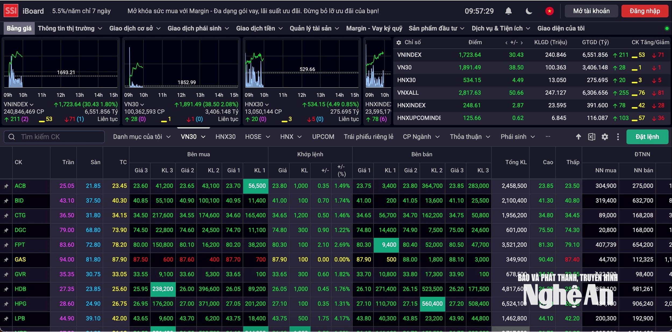Click the Đăng nhập button
The height and width of the screenshot is (332, 672).
point(645,11)
